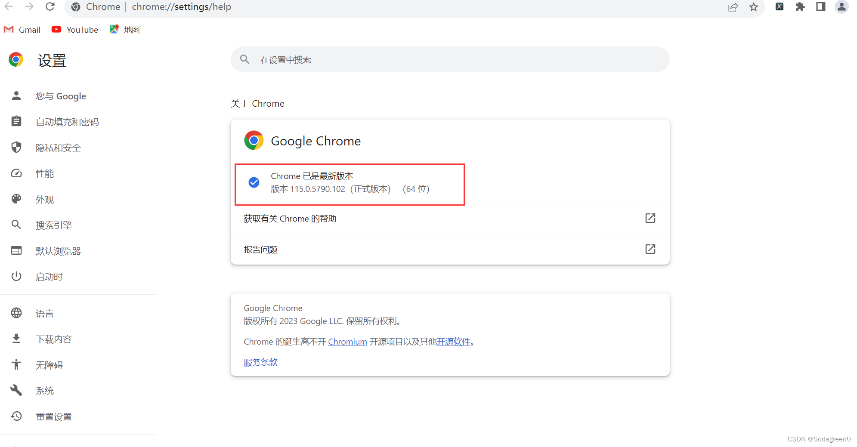Click the 关于 Chrome heading
The image size is (857, 447).
tap(257, 104)
